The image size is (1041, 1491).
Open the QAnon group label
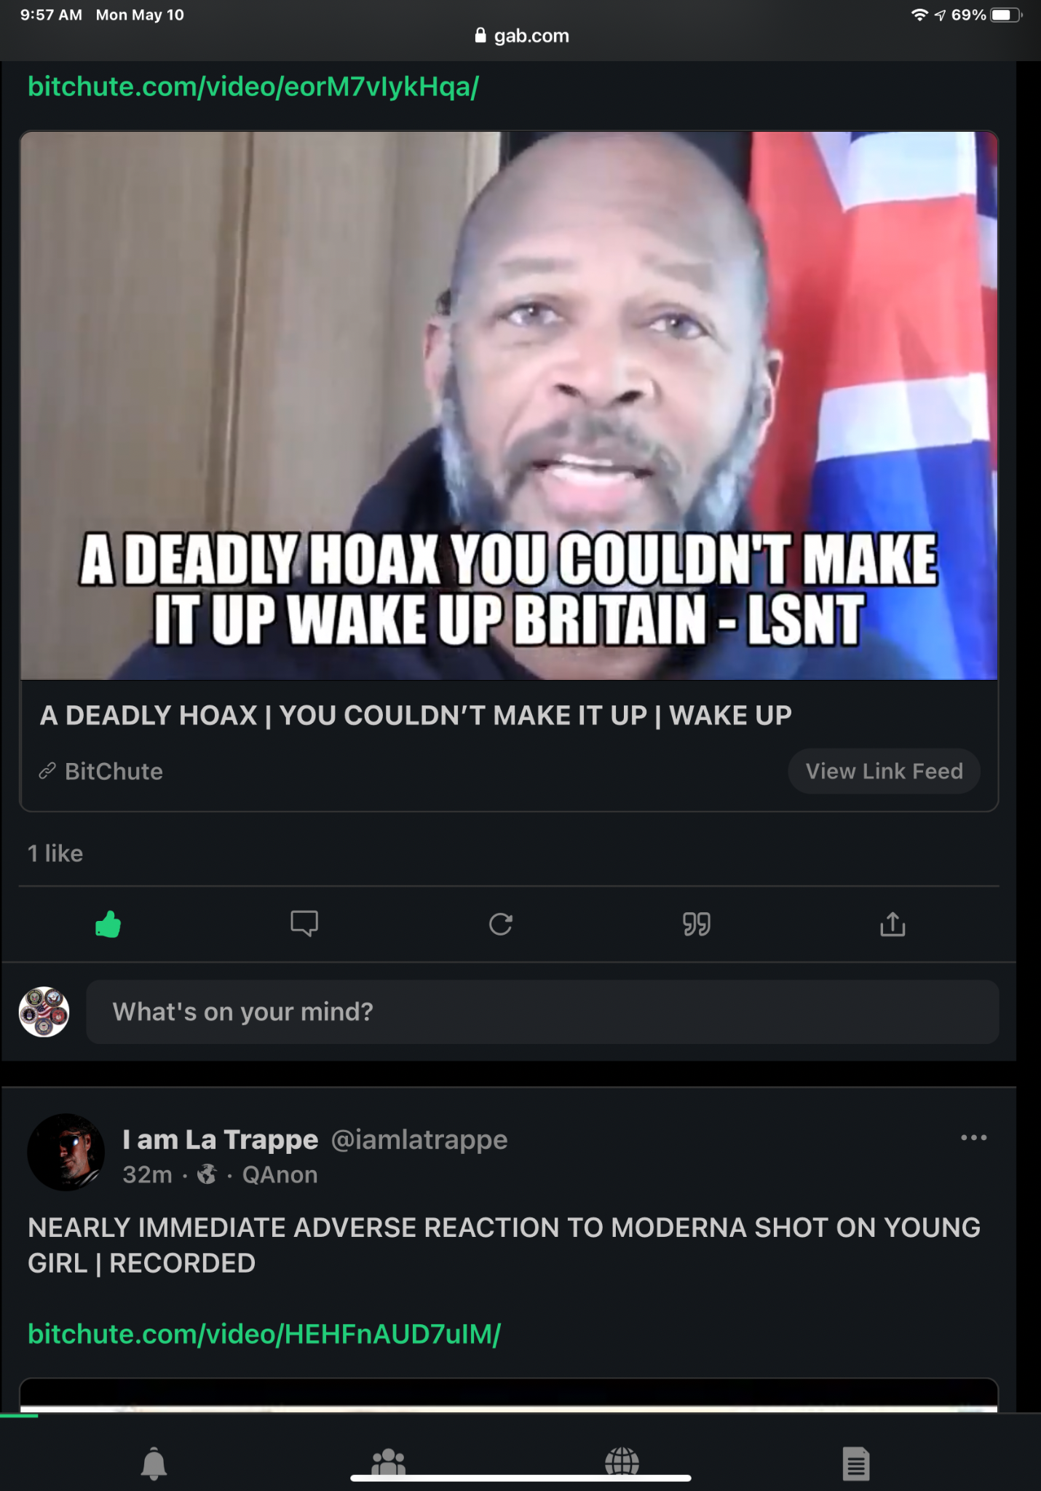(280, 1175)
